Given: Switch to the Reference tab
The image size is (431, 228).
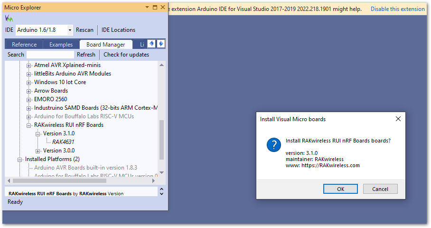Looking at the screenshot, I should [24, 45].
